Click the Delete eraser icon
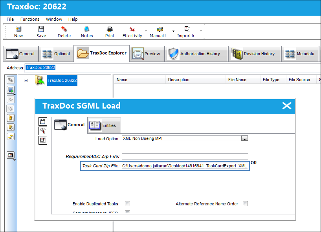This screenshot has height=232, width=321. pyautogui.click(x=64, y=29)
